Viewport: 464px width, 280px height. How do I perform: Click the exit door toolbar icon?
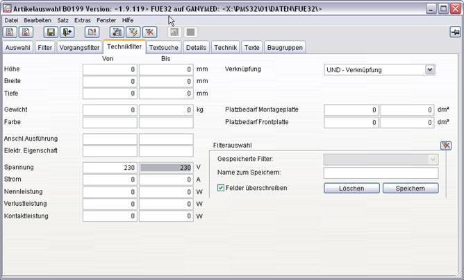66,33
